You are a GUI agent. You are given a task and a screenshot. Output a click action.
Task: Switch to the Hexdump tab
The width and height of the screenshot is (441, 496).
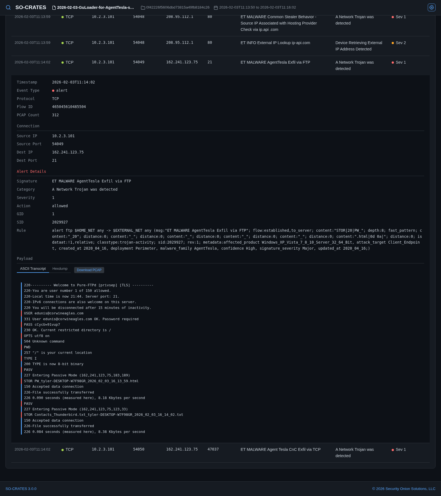[60, 269]
